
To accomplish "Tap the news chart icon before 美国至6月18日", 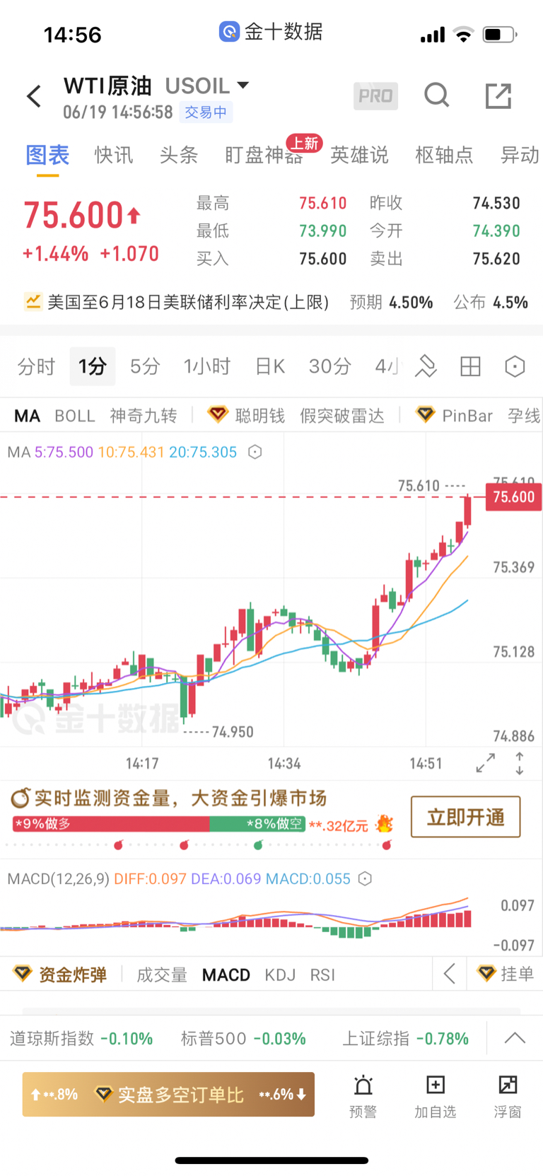I will coord(33,302).
